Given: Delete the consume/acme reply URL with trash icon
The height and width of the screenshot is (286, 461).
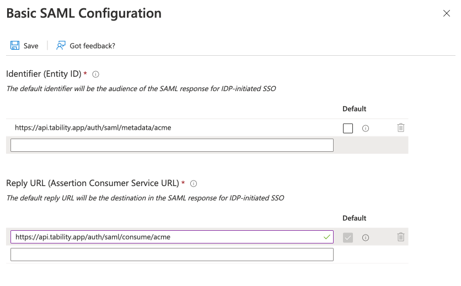Looking at the screenshot, I should [401, 237].
